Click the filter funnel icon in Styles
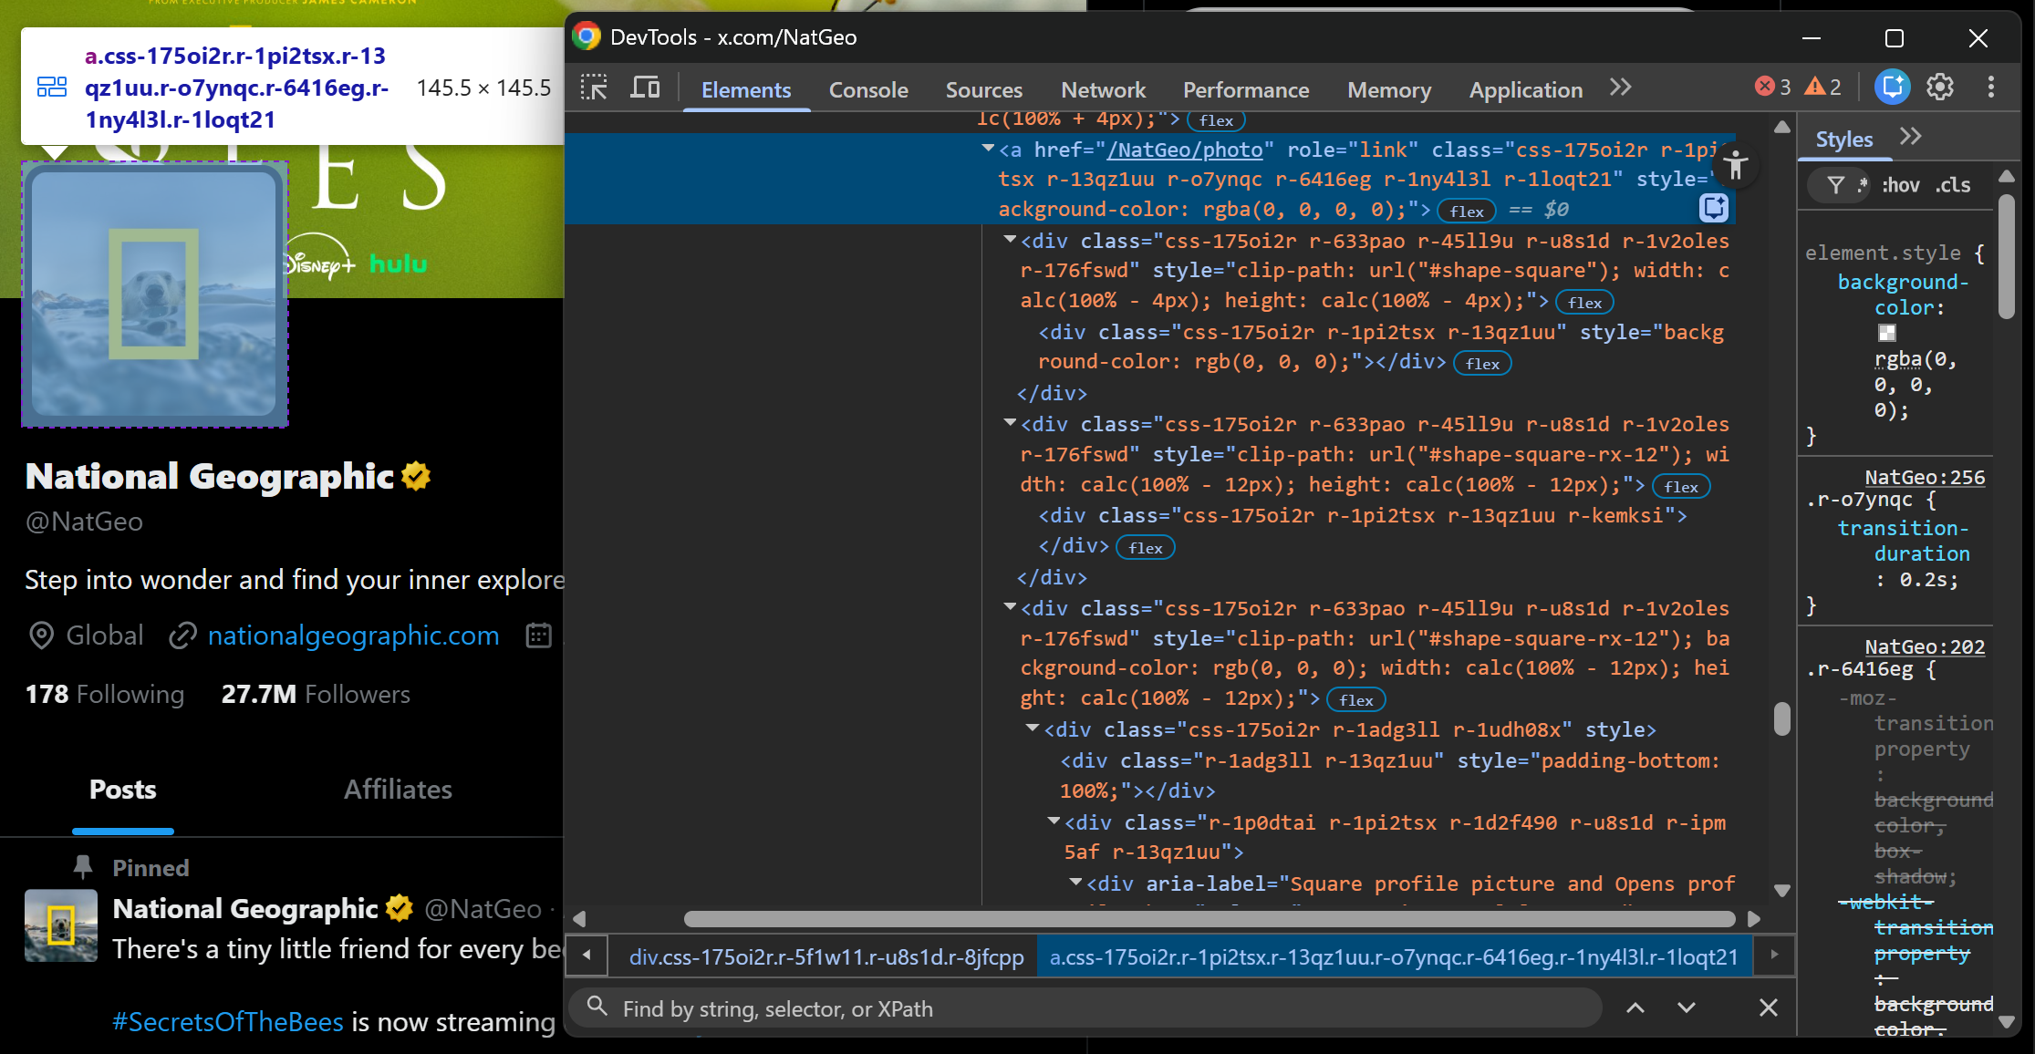 tap(1836, 185)
